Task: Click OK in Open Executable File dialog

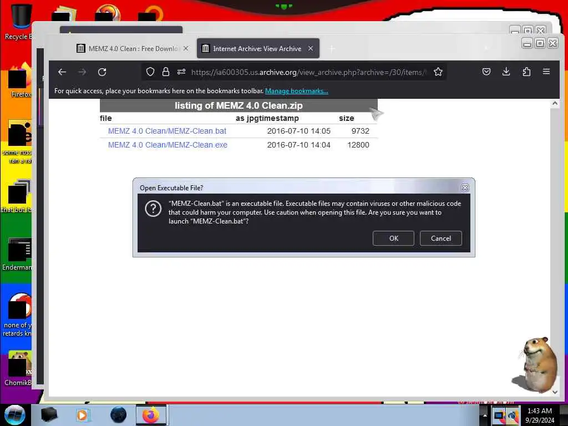Action: (393, 239)
